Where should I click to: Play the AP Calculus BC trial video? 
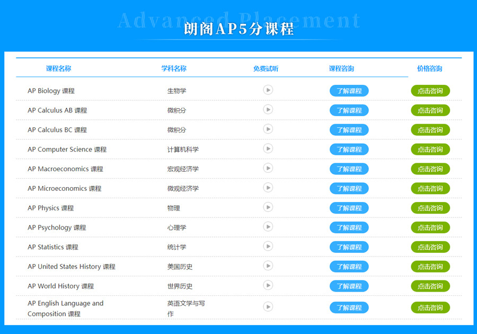coord(268,129)
